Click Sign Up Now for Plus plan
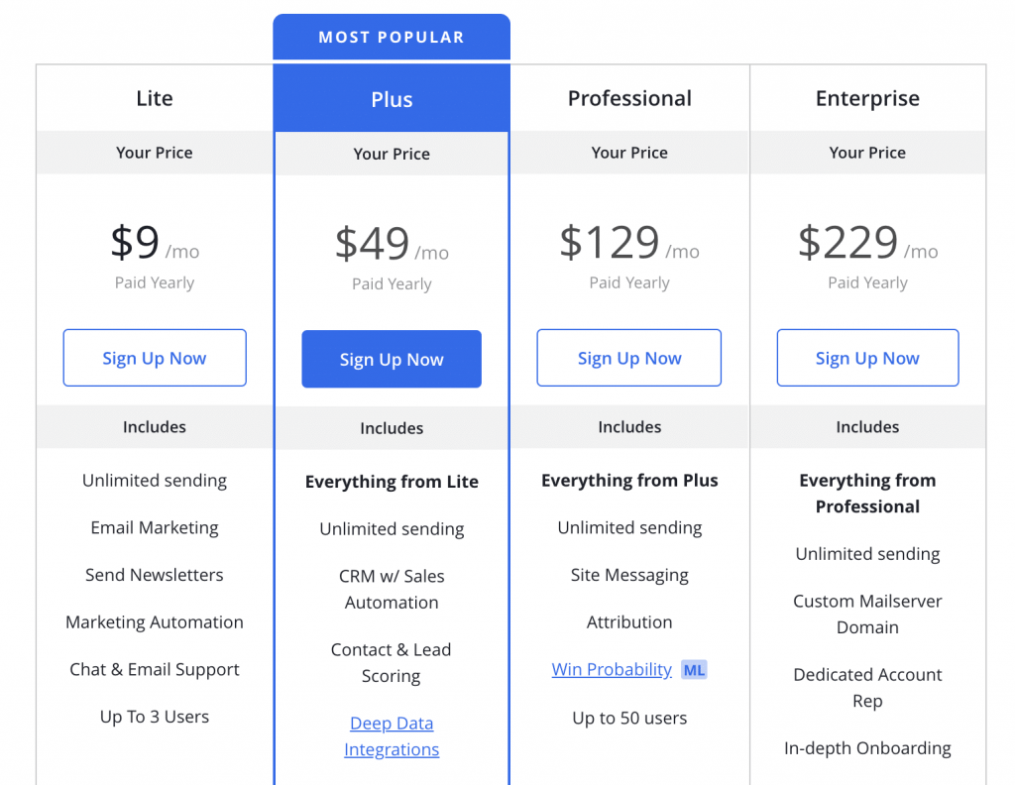1015x785 pixels. coord(392,359)
